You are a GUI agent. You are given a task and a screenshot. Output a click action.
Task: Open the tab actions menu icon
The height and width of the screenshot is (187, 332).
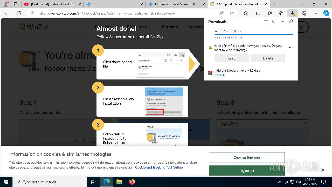[x=16, y=4]
